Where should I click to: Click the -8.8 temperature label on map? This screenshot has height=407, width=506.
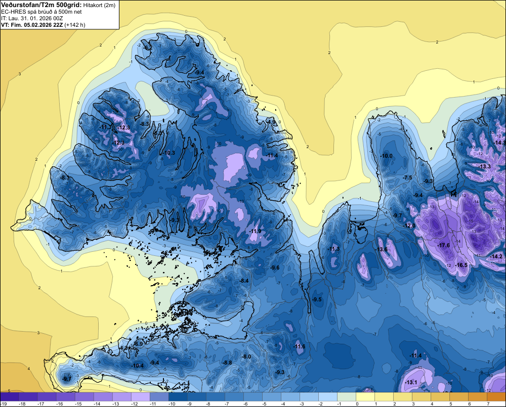[228, 363]
